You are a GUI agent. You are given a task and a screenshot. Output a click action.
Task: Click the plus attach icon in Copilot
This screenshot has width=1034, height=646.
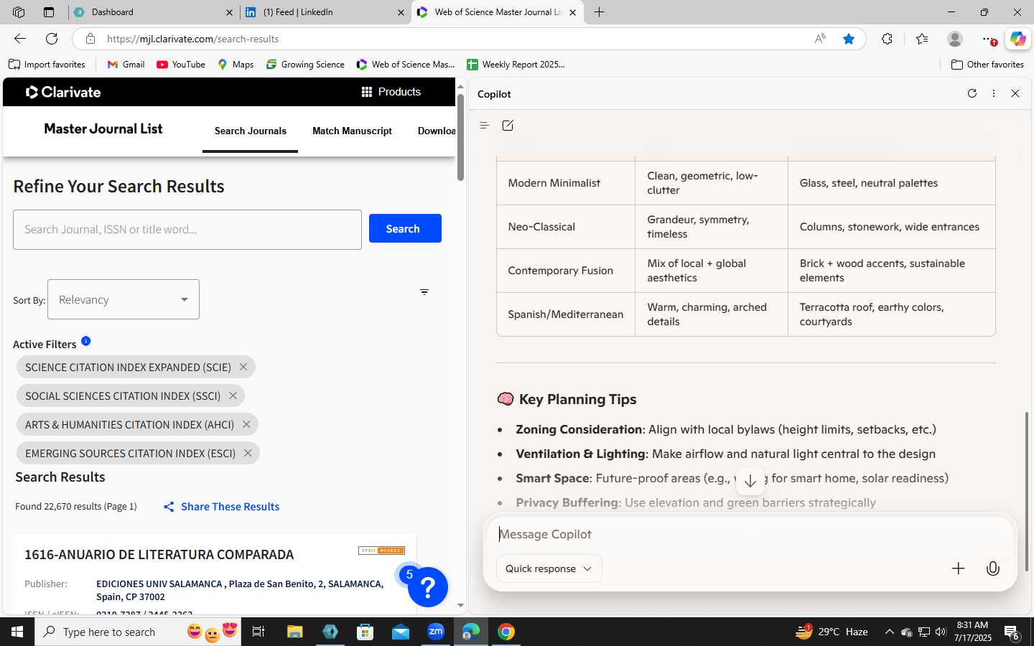coord(959,568)
